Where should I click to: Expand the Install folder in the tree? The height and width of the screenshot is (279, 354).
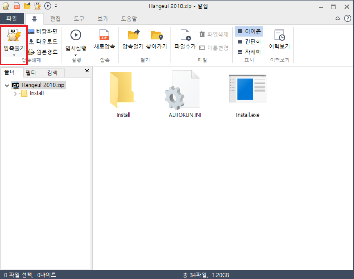point(15,93)
